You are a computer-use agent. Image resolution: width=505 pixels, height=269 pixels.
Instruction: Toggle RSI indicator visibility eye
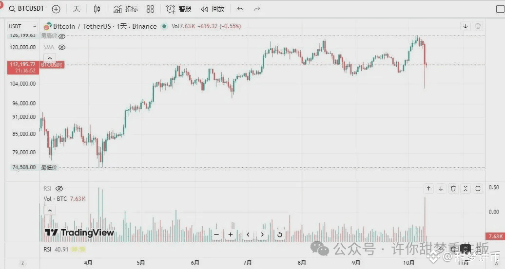point(59,189)
